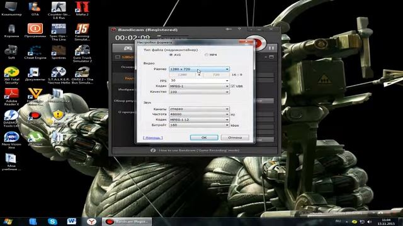Click the Mafia 2 desktop icon

pos(82,9)
